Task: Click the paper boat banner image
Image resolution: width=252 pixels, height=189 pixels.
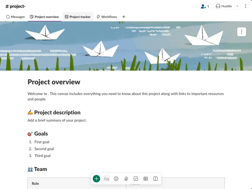Action: [126, 46]
